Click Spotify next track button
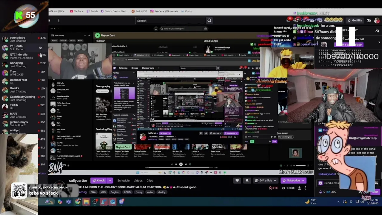Viewport: 382px width, 215px height. click(186, 164)
